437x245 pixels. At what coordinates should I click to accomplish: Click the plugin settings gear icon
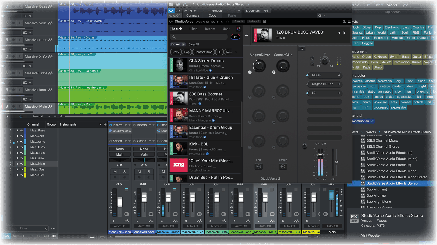(x=320, y=15)
